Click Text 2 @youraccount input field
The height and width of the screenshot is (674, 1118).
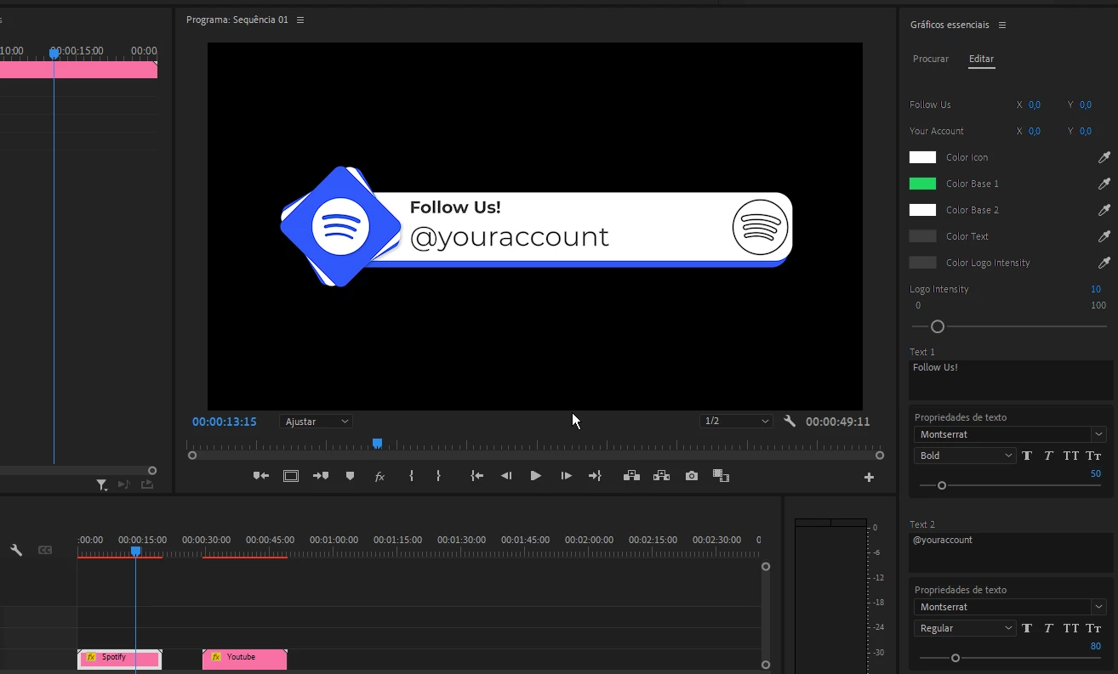coord(1011,552)
